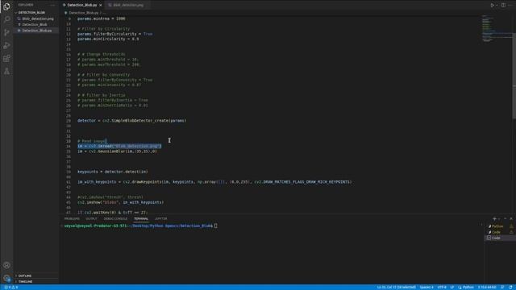Switch to the JUPYTER panel tab

pyautogui.click(x=161, y=218)
